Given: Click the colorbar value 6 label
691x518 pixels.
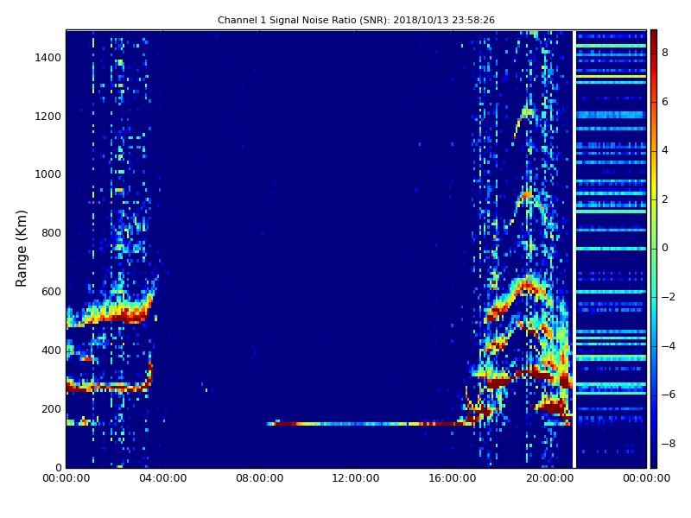Looking at the screenshot, I should click(665, 102).
